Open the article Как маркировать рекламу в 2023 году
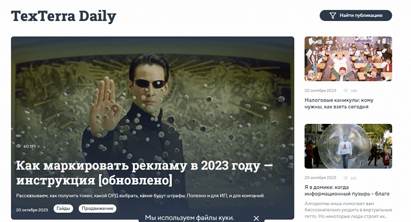Screen dimensions: 411x222 point(144,173)
